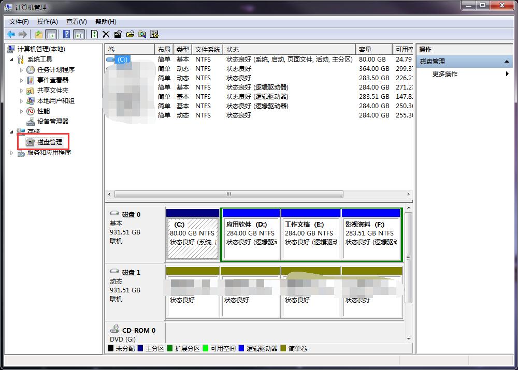518x370 pixels.
Task: Toggle the console tree pane toolbar button
Action: [x=51, y=34]
